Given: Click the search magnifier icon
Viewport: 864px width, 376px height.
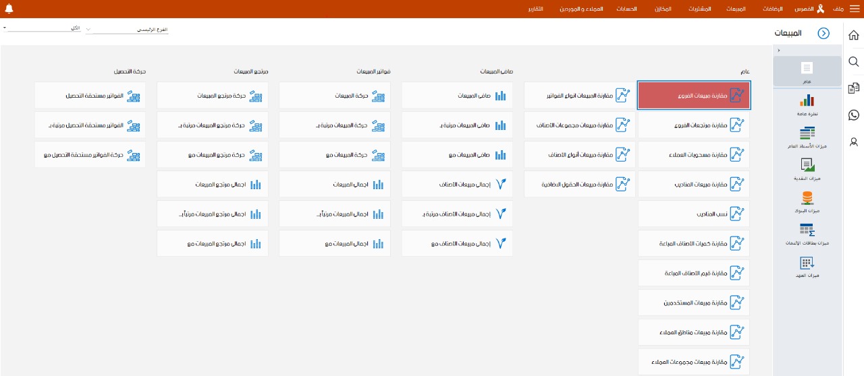Looking at the screenshot, I should pyautogui.click(x=853, y=62).
